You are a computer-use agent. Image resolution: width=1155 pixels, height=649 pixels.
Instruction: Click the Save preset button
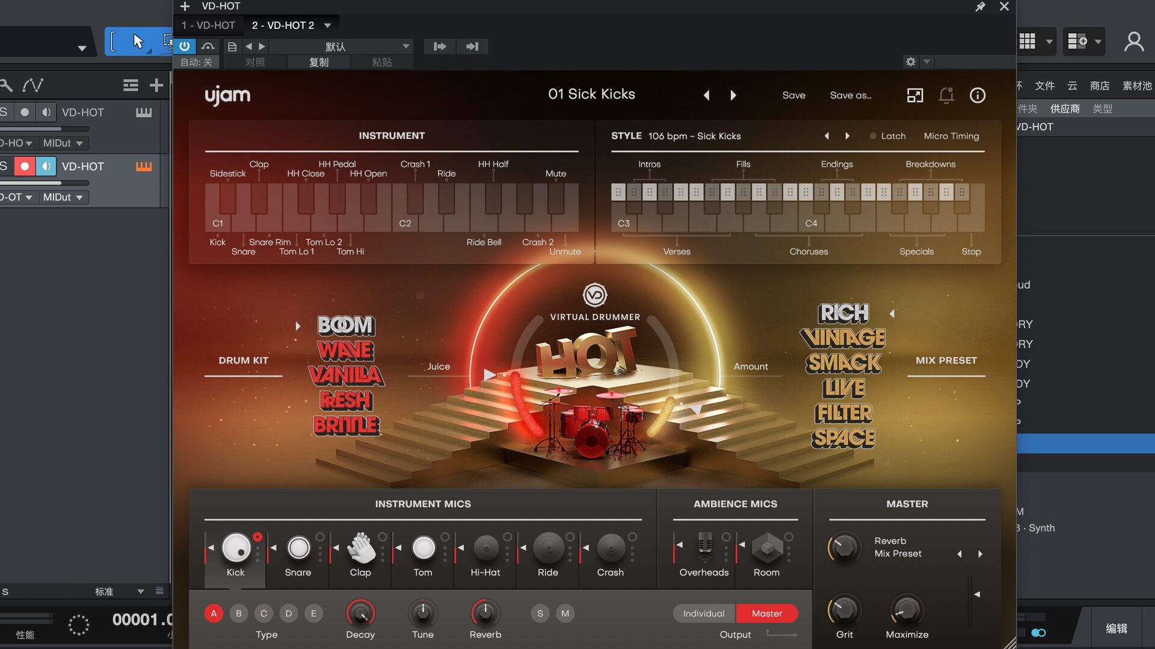click(x=793, y=95)
